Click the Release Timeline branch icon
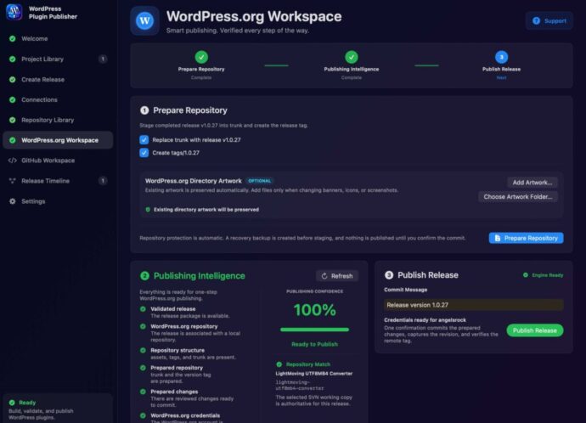Viewport: 586px width, 423px height. (13, 181)
